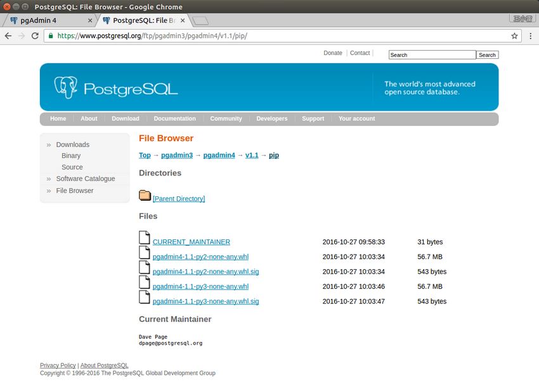Click the timestamp 2016-10-27 10:03:46
Image resolution: width=539 pixels, height=385 pixels.
tap(354, 286)
